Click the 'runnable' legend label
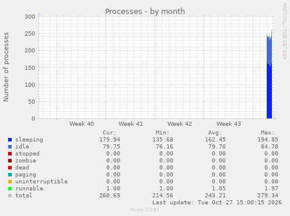The width and height of the screenshot is (290, 216). point(29,189)
